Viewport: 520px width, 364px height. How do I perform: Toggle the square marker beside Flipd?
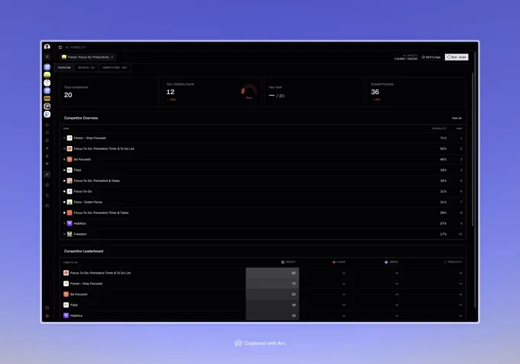click(64, 170)
